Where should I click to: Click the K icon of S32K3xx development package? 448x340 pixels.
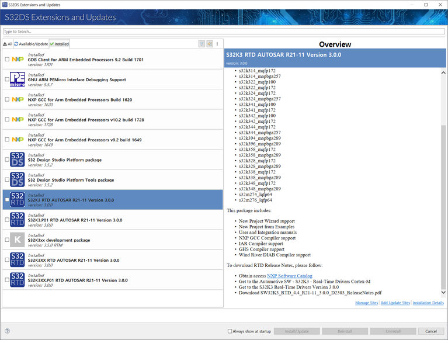point(18,240)
